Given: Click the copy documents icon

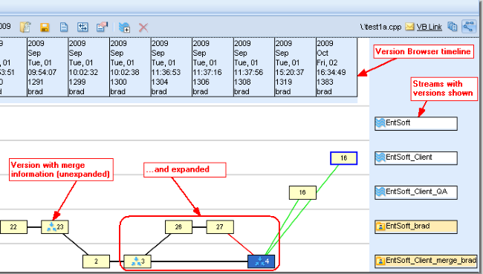Looking at the screenshot, I should tap(453, 27).
